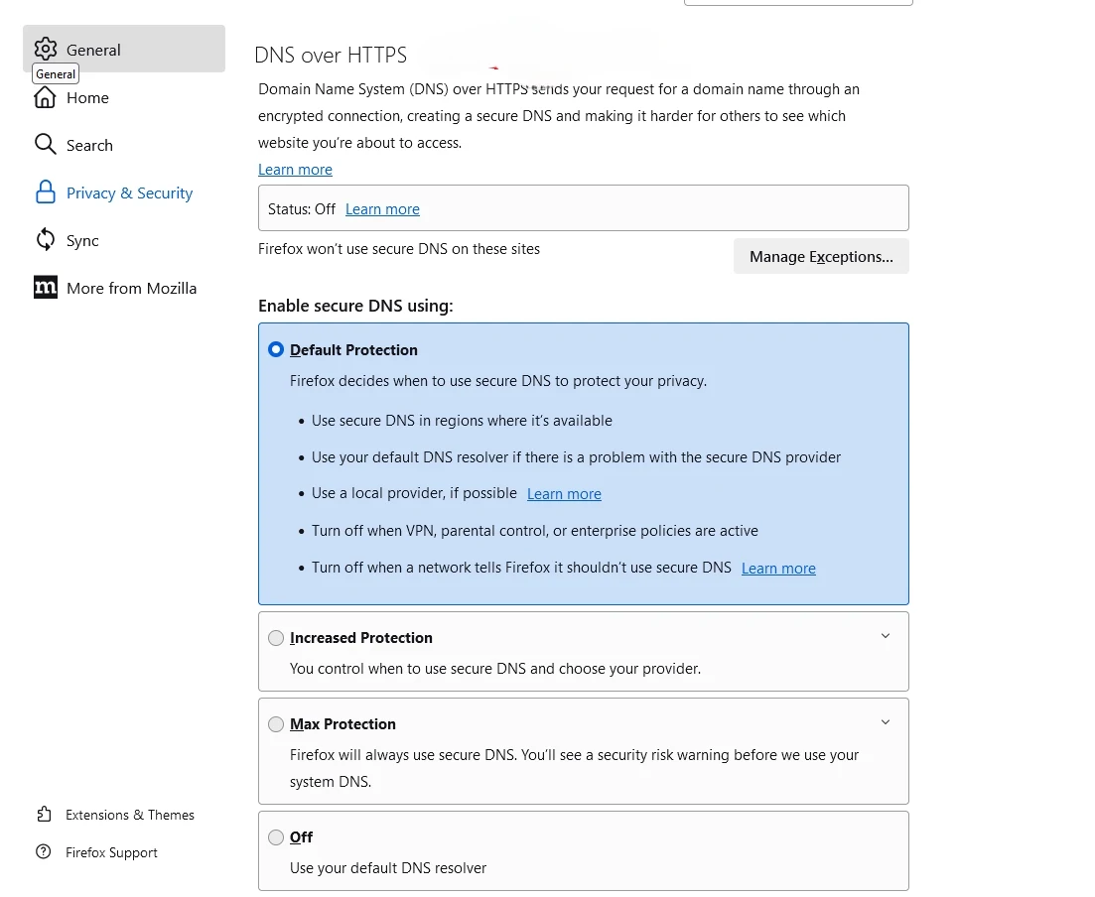The image size is (1095, 897).
Task: Expand the Increased Protection chevron
Action: pos(886,636)
